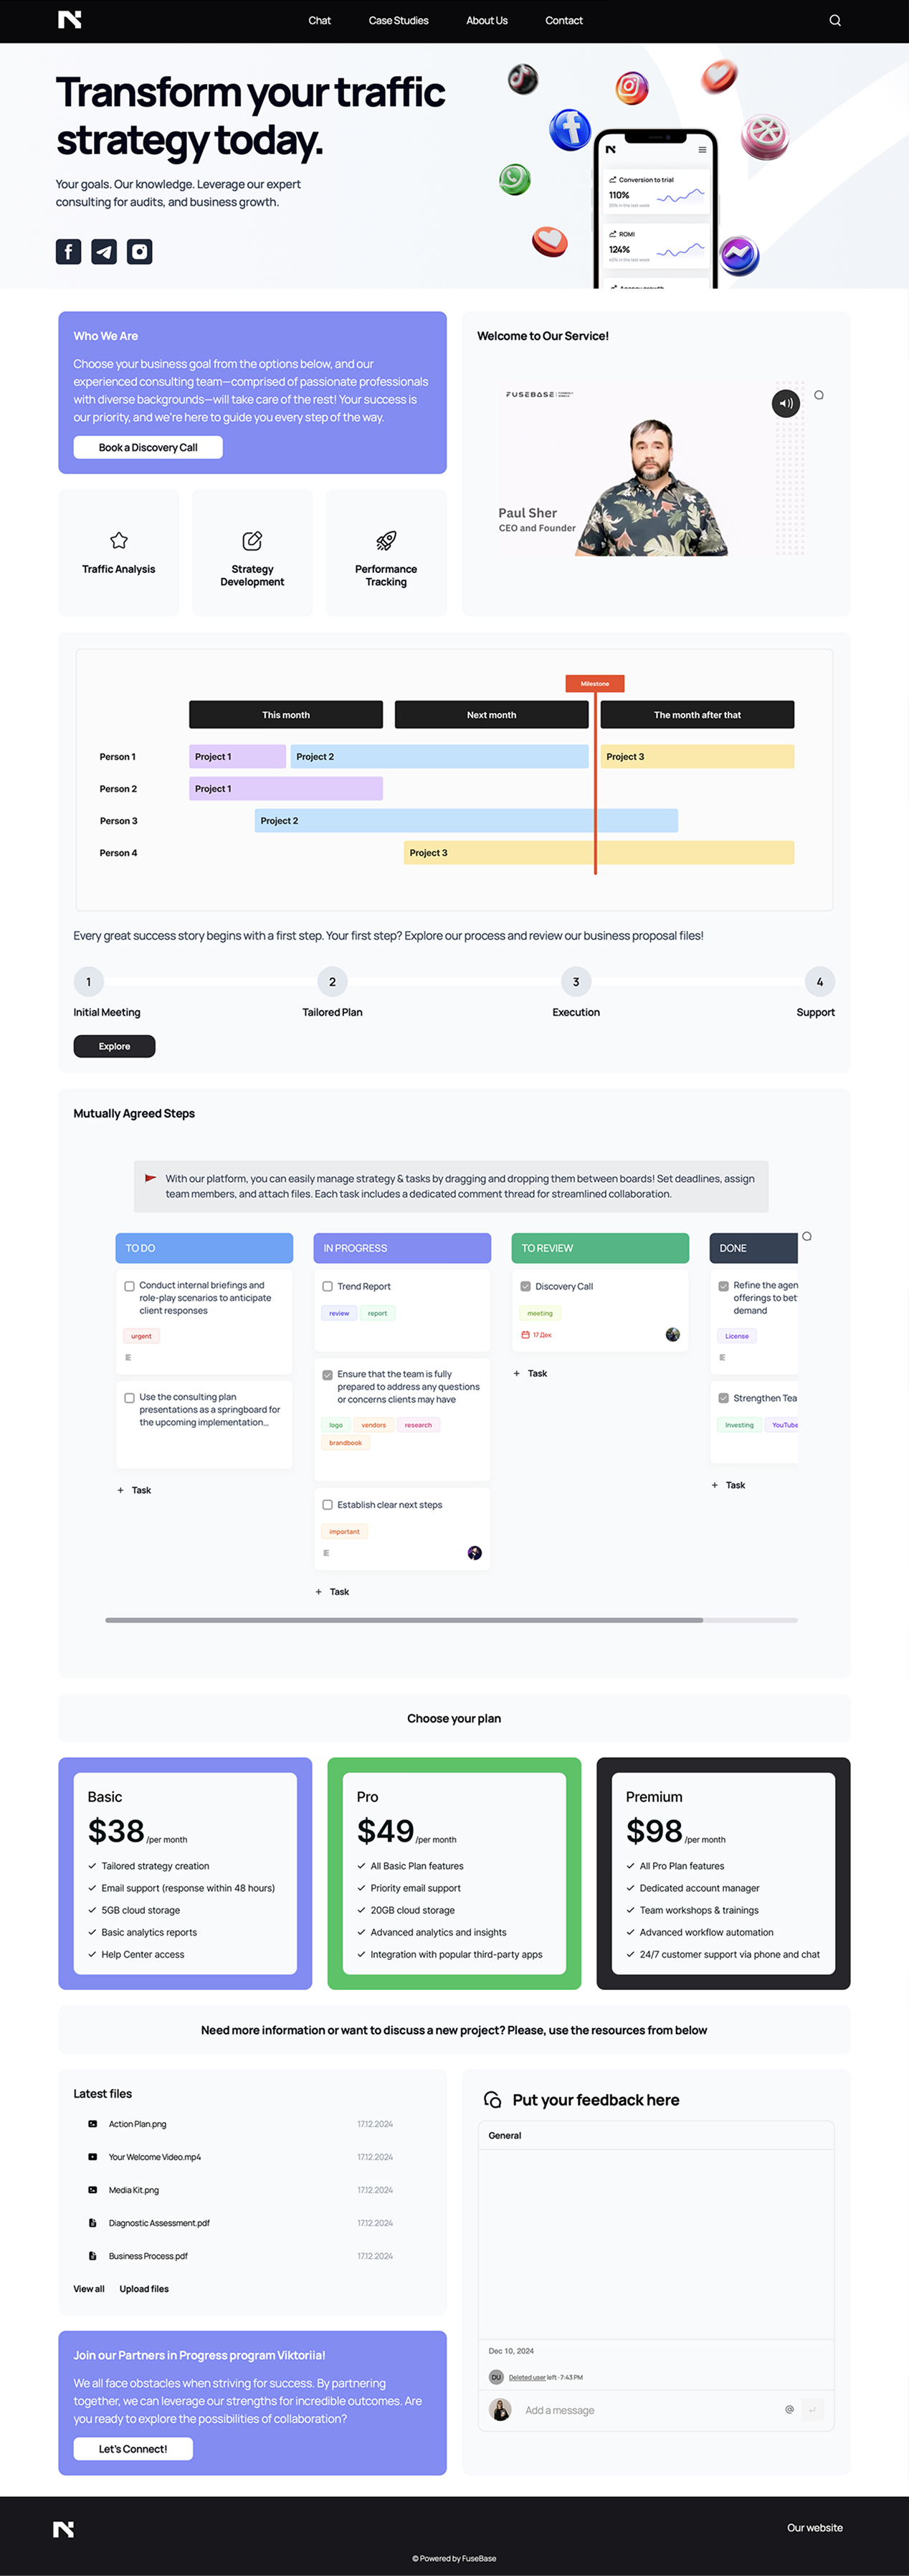Add a task under TO DO column

click(134, 1490)
